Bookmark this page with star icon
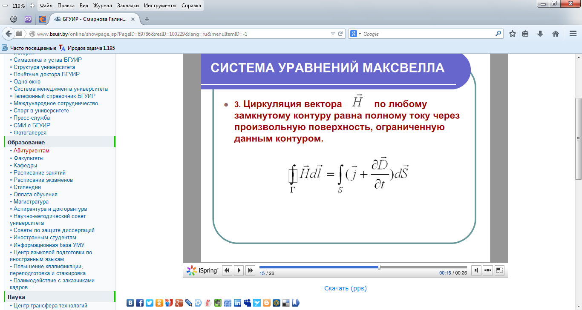This screenshot has width=582, height=310. click(513, 34)
